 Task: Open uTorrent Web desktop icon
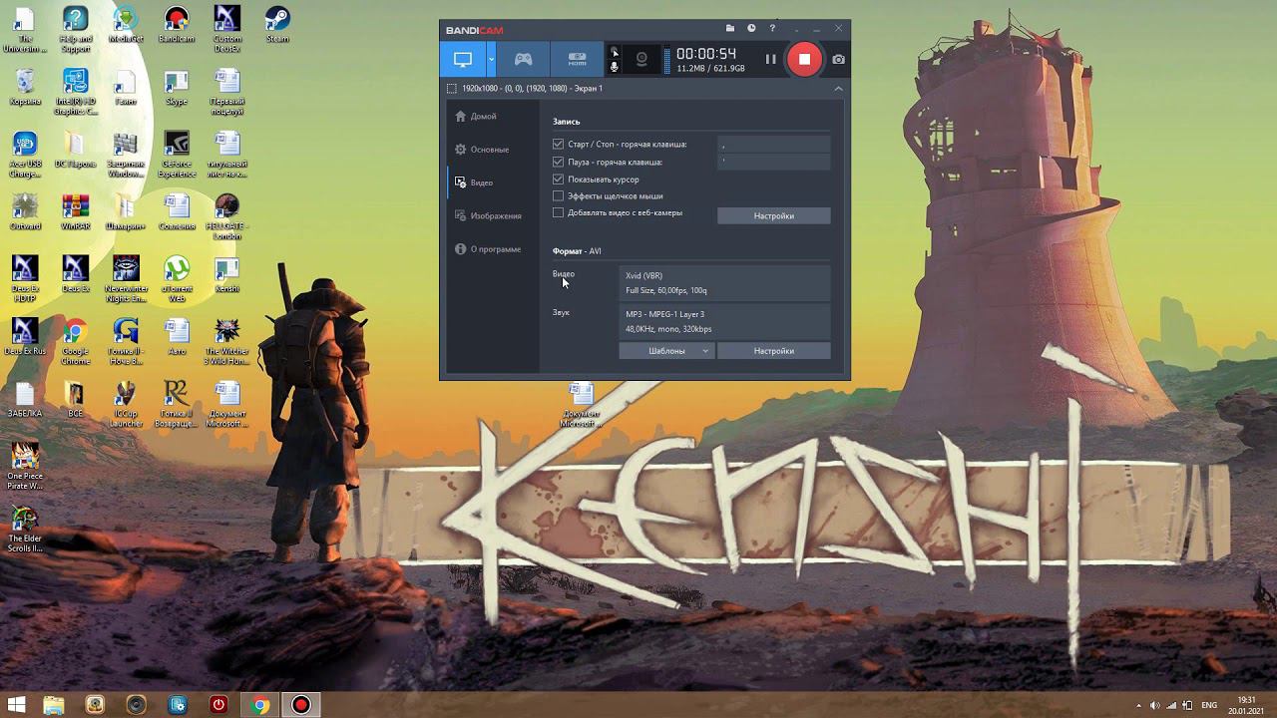click(x=177, y=279)
